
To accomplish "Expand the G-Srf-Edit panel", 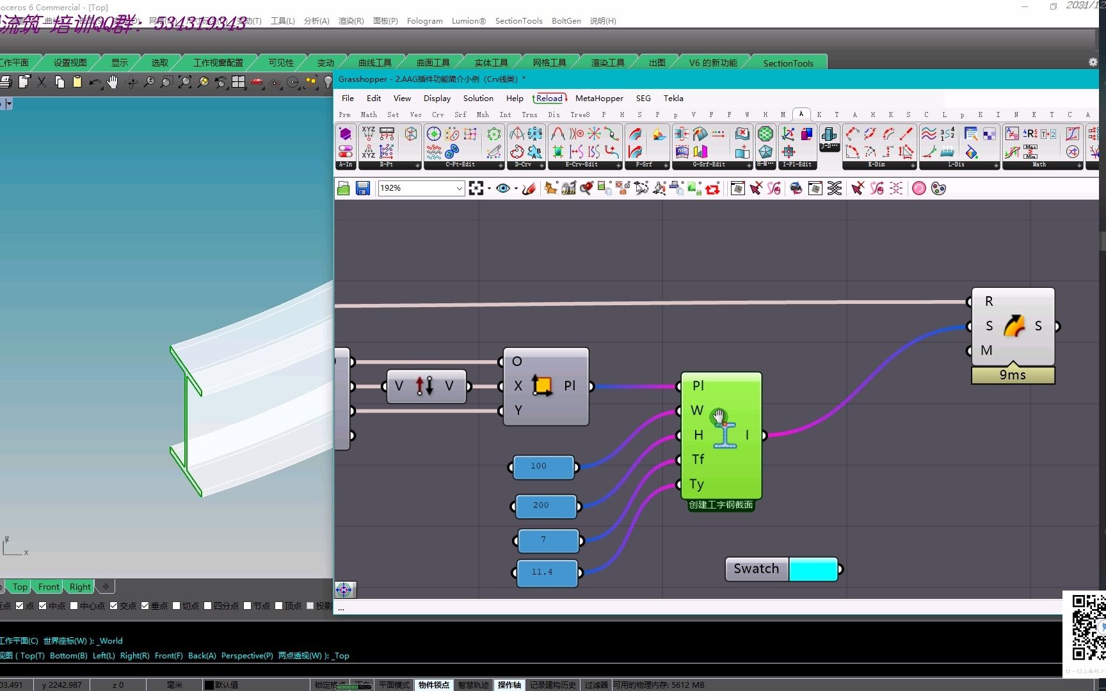I will pos(749,165).
